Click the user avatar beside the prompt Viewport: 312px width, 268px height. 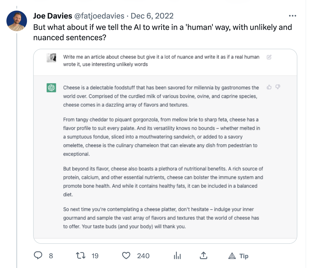[x=51, y=58]
